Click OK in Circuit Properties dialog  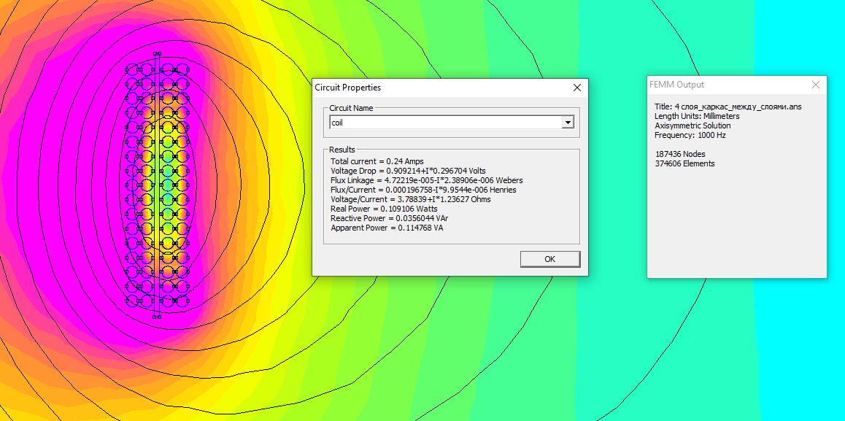coord(549,259)
